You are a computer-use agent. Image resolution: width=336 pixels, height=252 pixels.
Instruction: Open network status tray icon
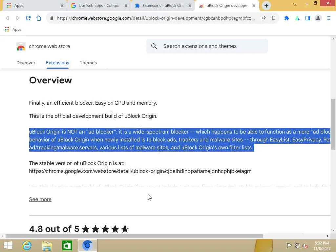pos(297,245)
